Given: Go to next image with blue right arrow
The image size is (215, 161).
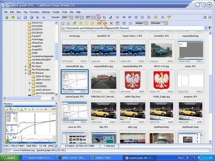Looking at the screenshot, I should pos(32,18).
